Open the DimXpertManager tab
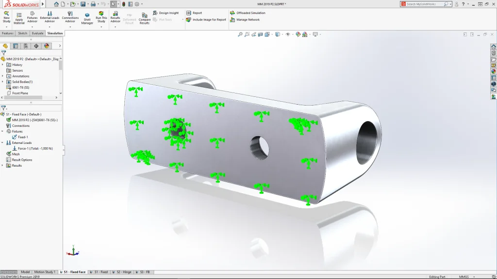497x279 pixels. pos(36,46)
